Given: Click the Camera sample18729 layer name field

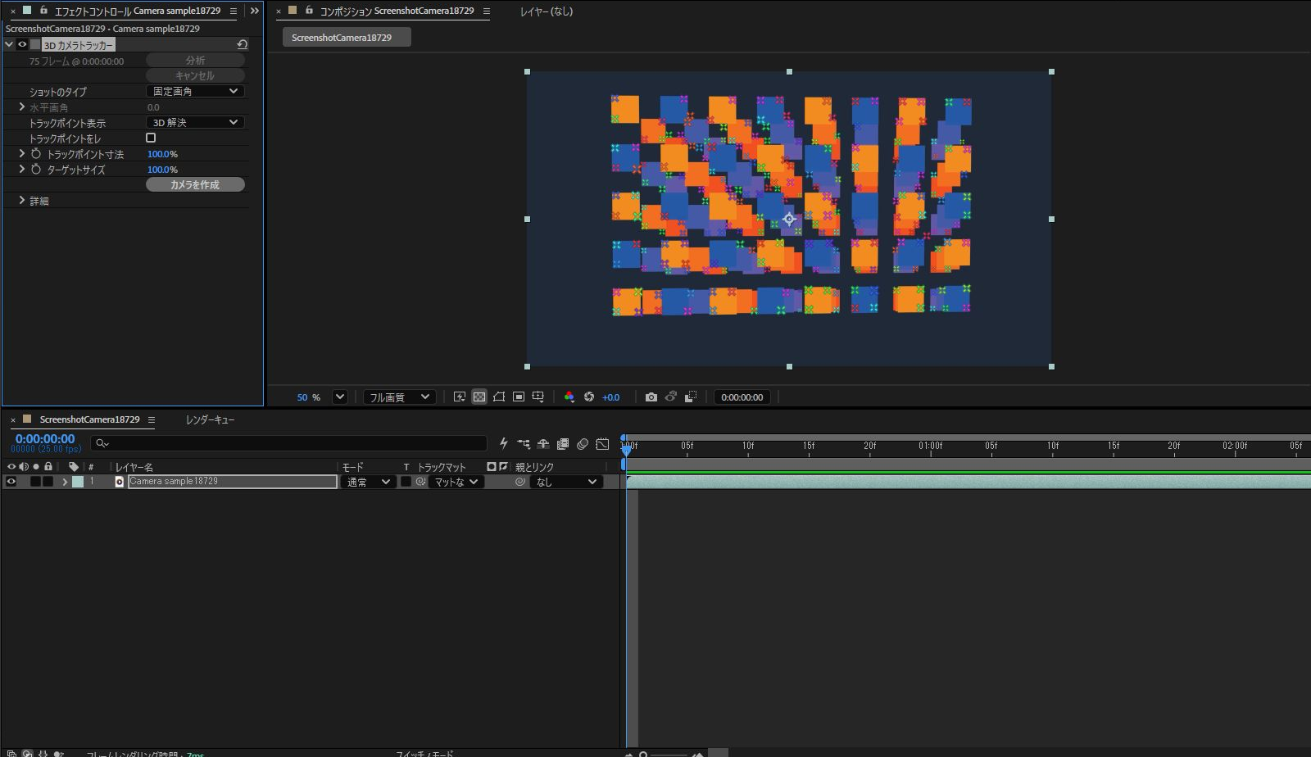Looking at the screenshot, I should pyautogui.click(x=233, y=482).
